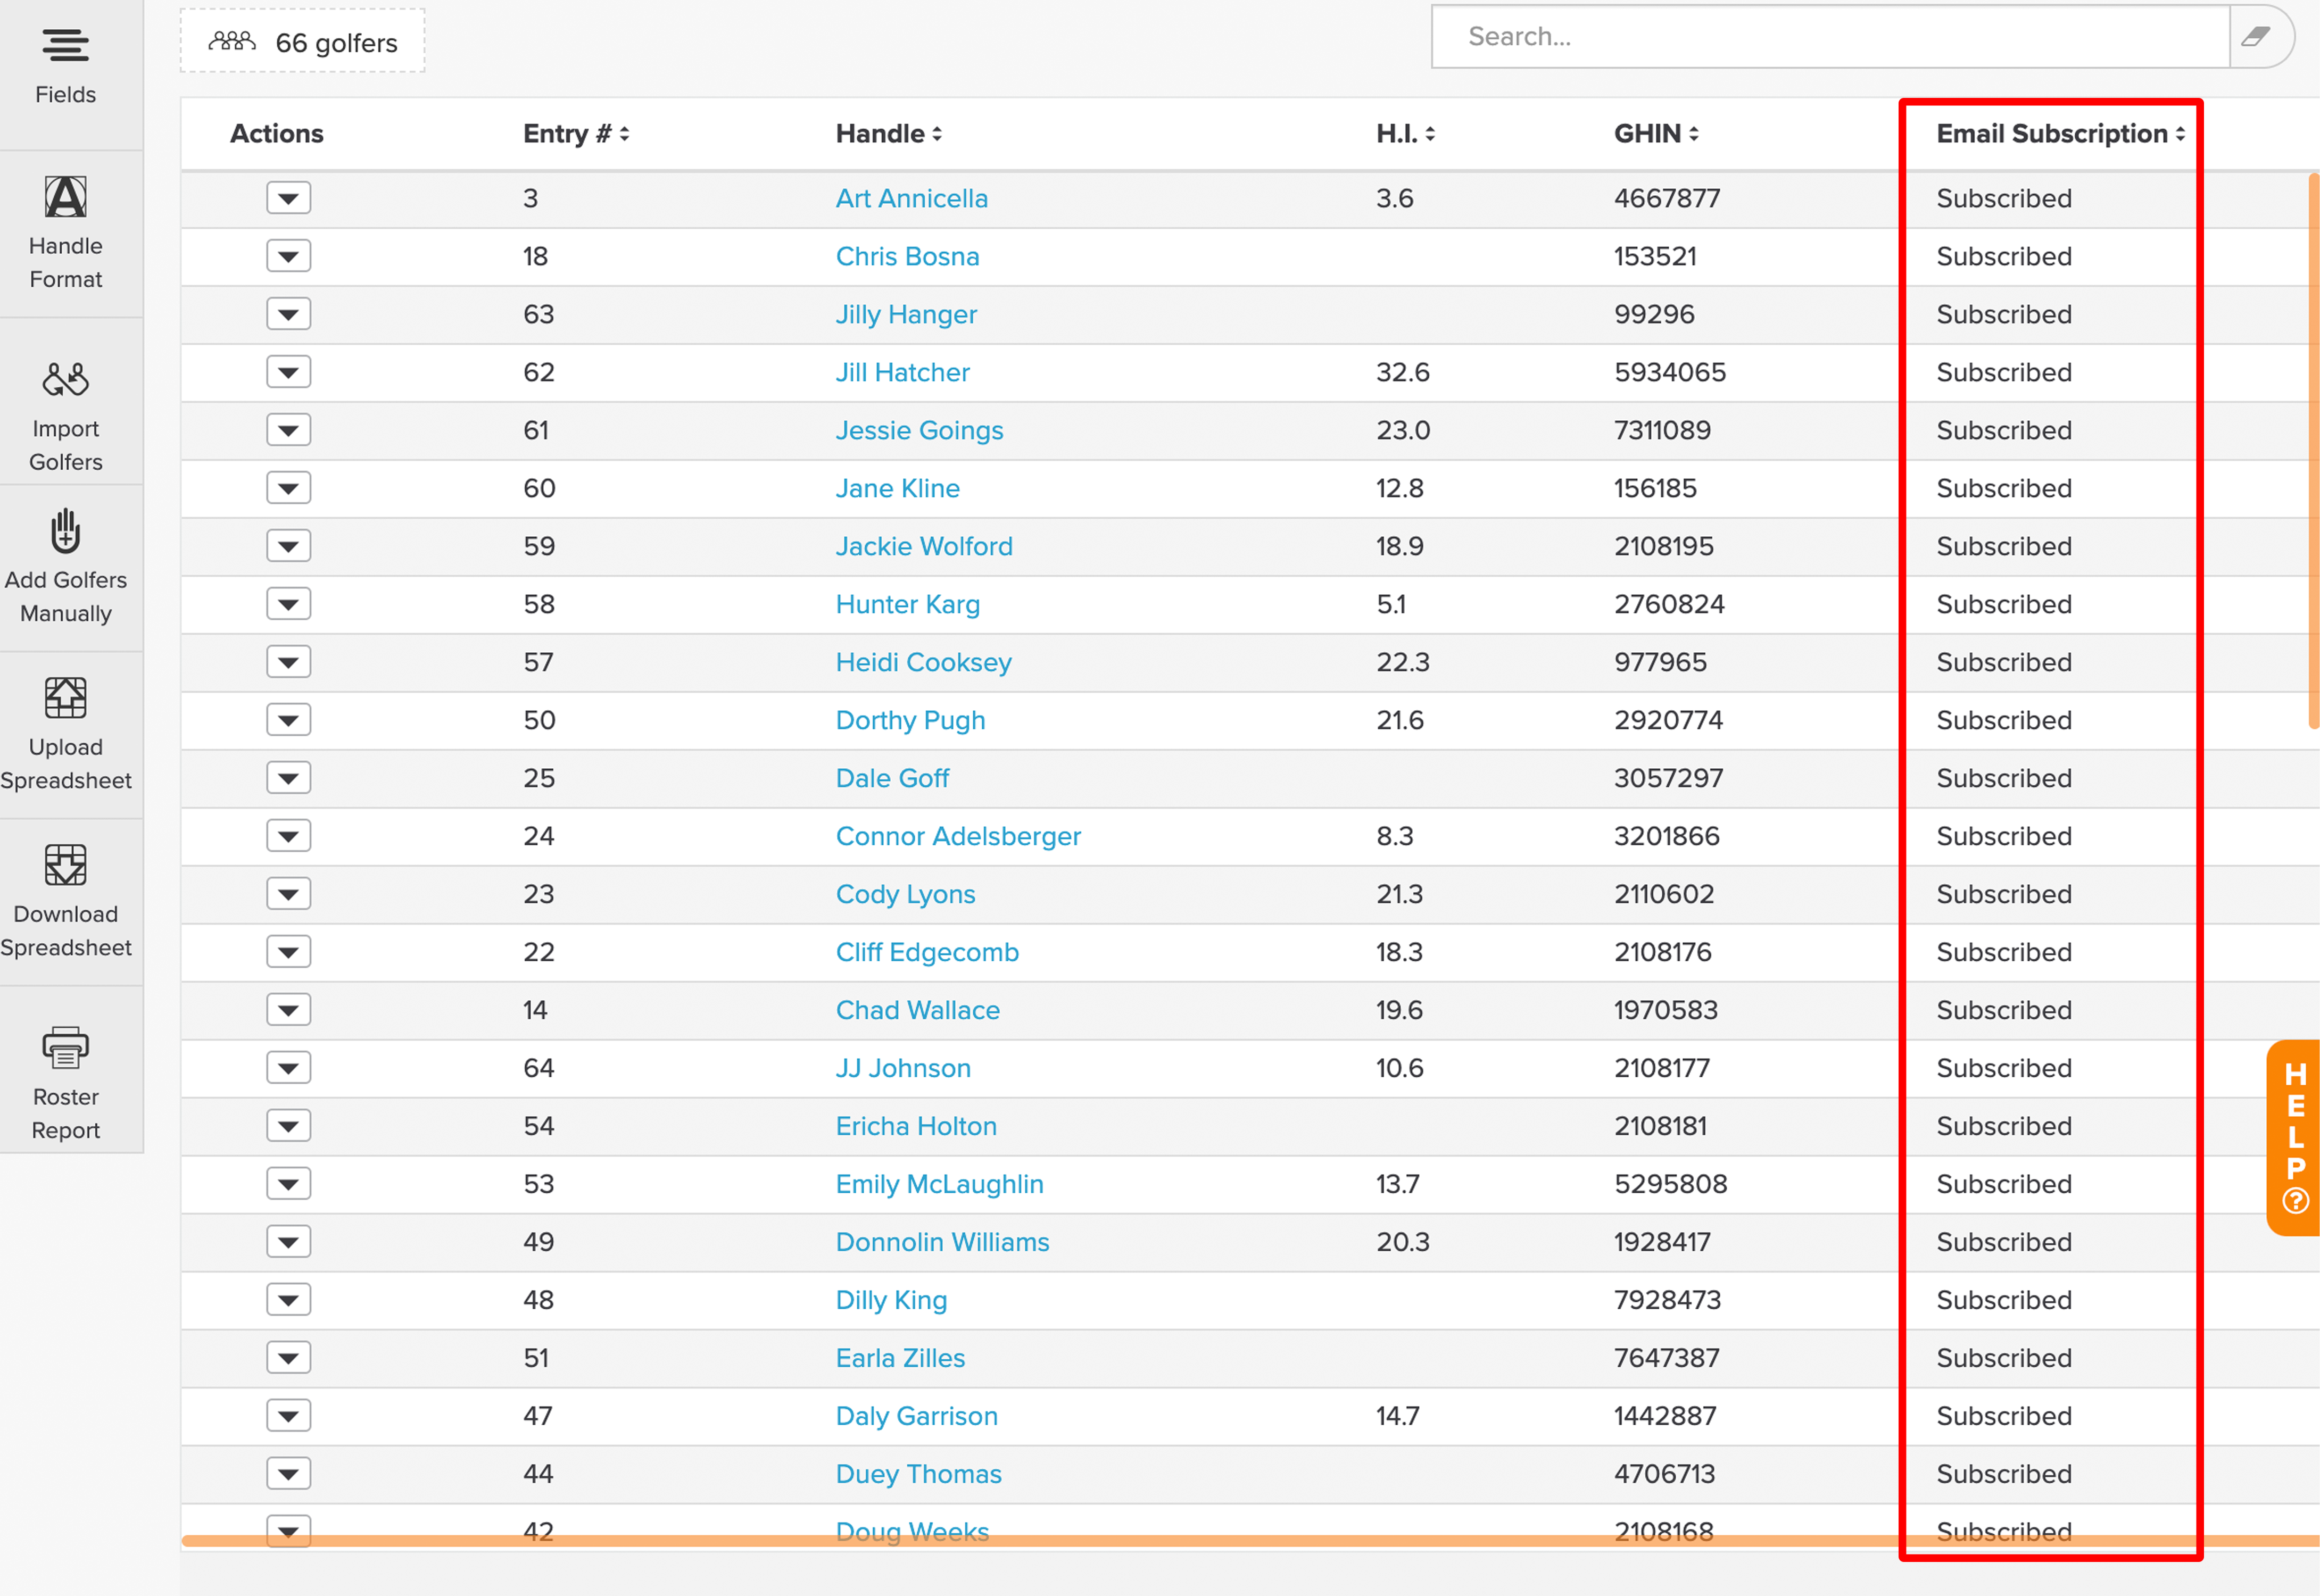Open actions dropdown for Art Annicella

(x=288, y=198)
